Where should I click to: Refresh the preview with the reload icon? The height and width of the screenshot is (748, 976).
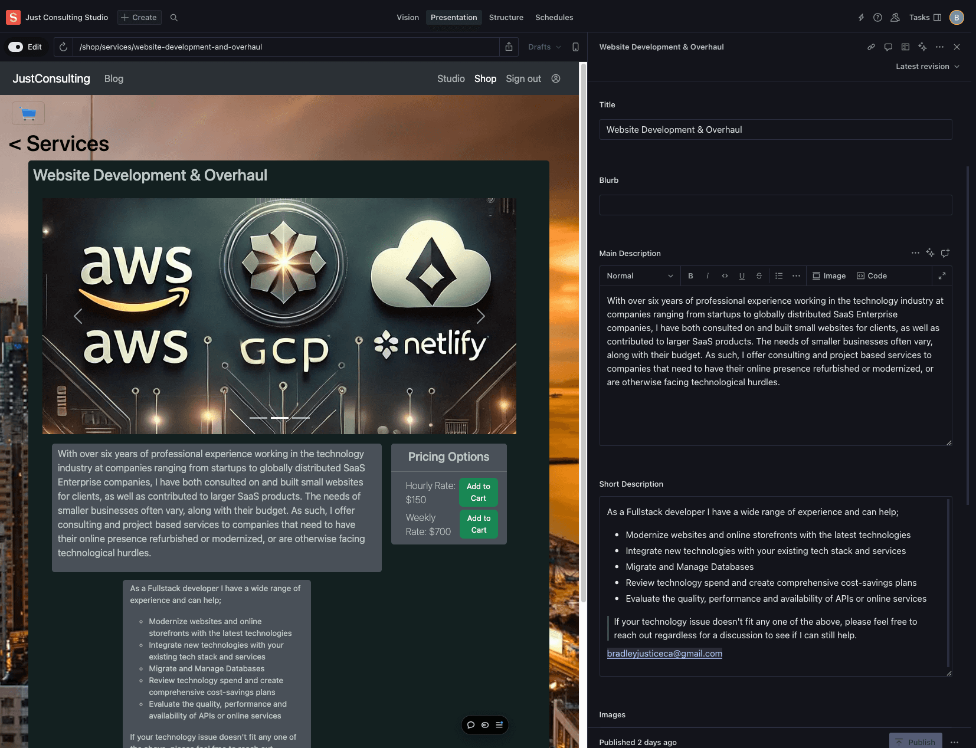pos(64,47)
